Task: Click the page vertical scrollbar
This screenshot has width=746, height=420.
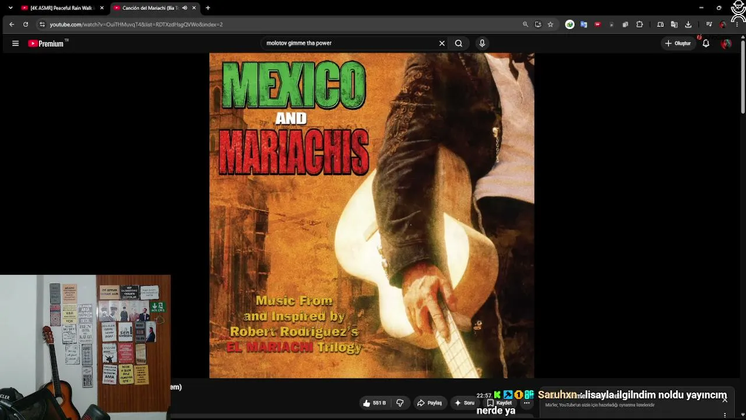Action: [x=743, y=76]
